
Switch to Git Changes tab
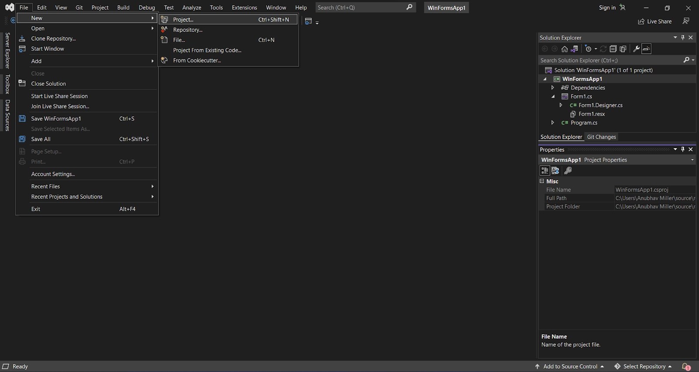point(601,137)
